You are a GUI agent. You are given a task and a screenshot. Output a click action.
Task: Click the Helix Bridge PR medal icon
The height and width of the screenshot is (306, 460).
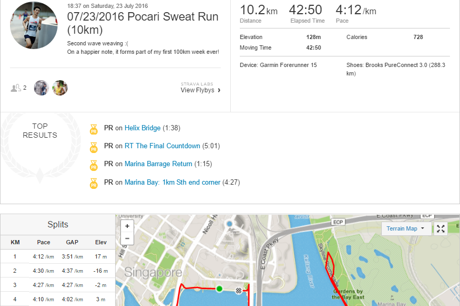click(93, 129)
